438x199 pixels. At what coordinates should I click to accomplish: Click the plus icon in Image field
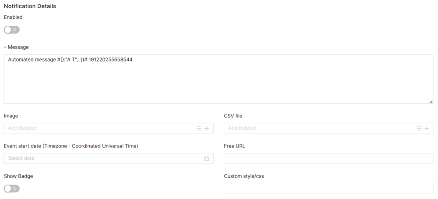207,128
